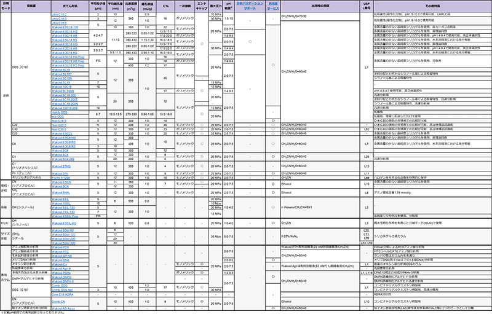Click the 分析バリデーション サポート header link
The width and height of the screenshot is (492, 314).
(250, 6)
